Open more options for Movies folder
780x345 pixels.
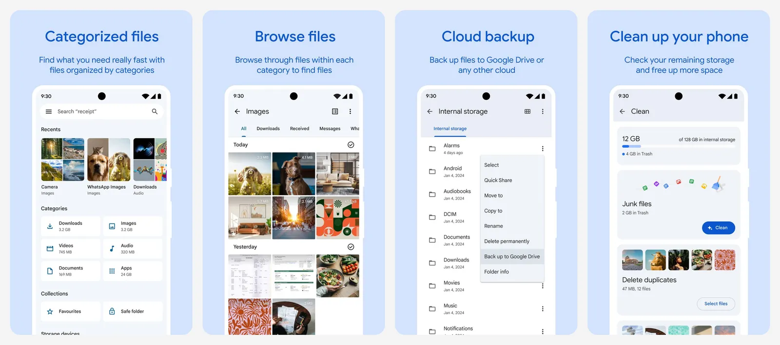tap(543, 286)
